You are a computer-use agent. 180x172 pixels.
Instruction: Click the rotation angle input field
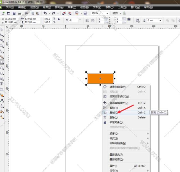[74, 20]
